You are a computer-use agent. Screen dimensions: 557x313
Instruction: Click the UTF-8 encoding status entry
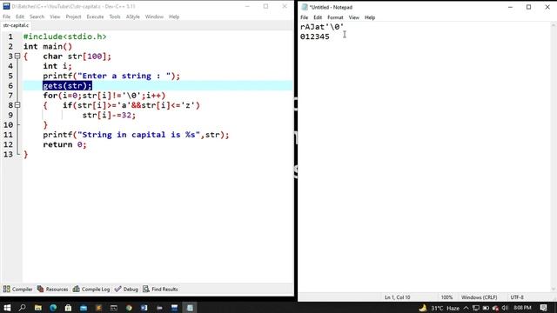(x=517, y=297)
